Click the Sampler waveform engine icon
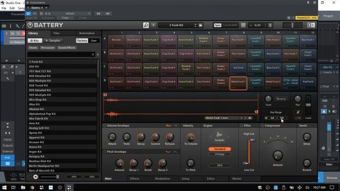 click(219, 135)
